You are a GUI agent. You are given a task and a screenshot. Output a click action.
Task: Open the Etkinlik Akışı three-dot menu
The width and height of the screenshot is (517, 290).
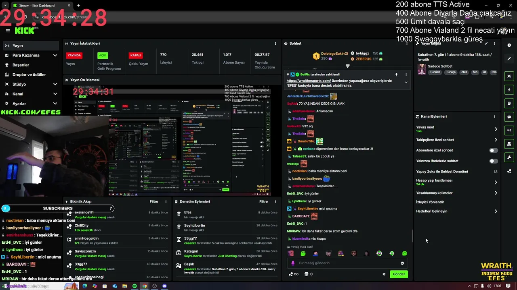pos(166,201)
